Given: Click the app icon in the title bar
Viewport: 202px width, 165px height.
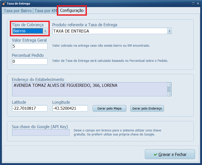Looking at the screenshot, I should [4, 4].
